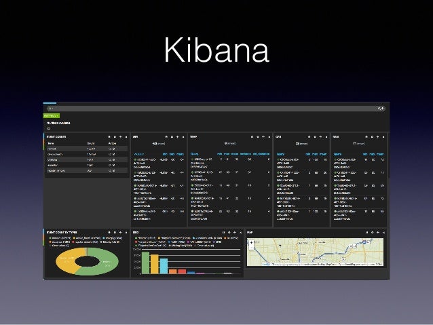
Task: Sort CPU table by max column
Action: tap(315, 154)
